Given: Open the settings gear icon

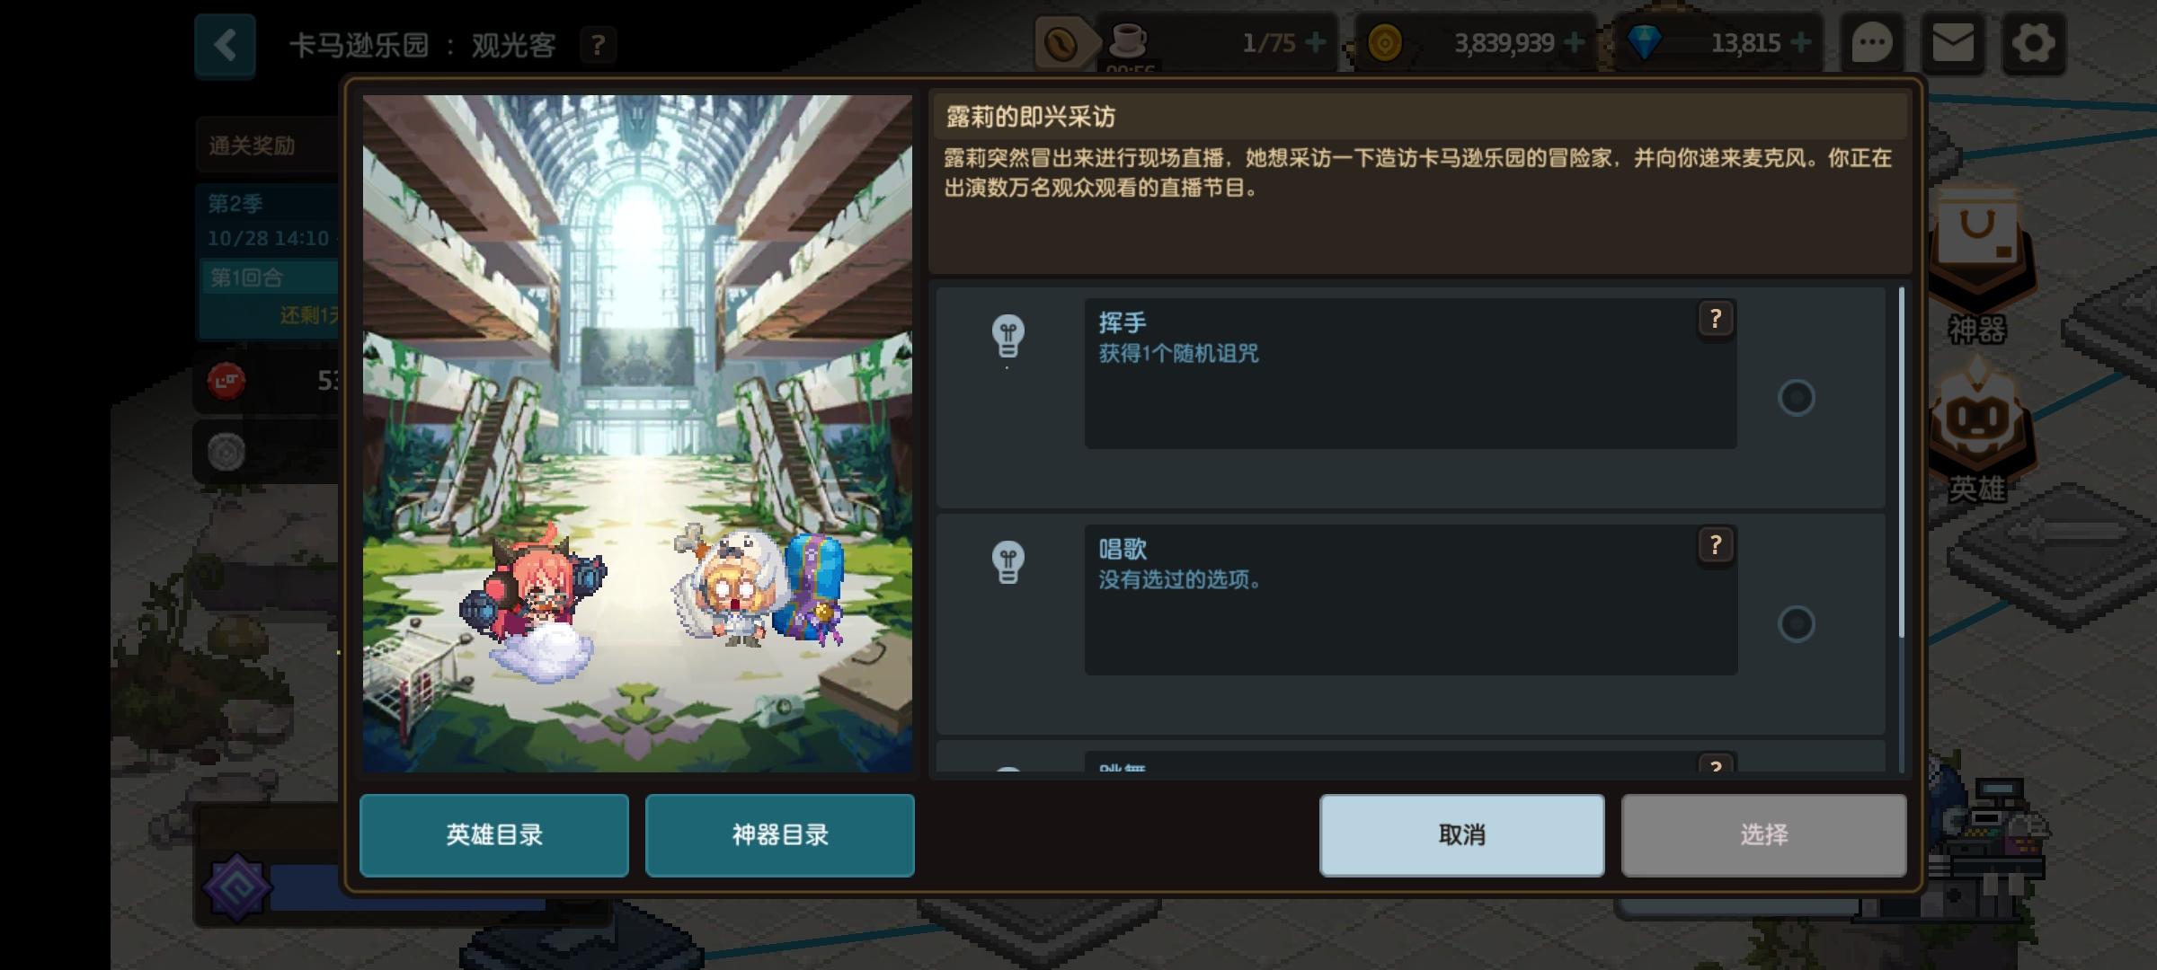Looking at the screenshot, I should [x=2034, y=43].
